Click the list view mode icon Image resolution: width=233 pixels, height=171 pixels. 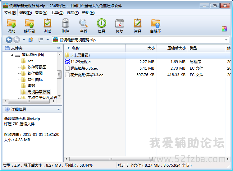pos(41,40)
